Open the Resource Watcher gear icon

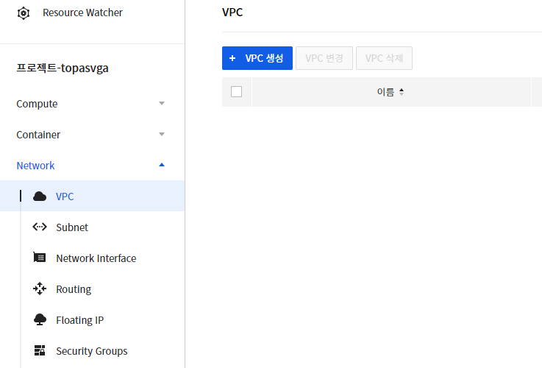(x=23, y=13)
